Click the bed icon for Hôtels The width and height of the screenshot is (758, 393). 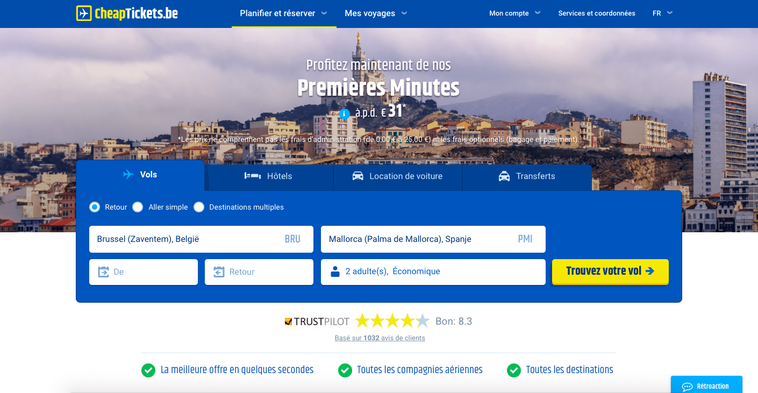tap(252, 176)
